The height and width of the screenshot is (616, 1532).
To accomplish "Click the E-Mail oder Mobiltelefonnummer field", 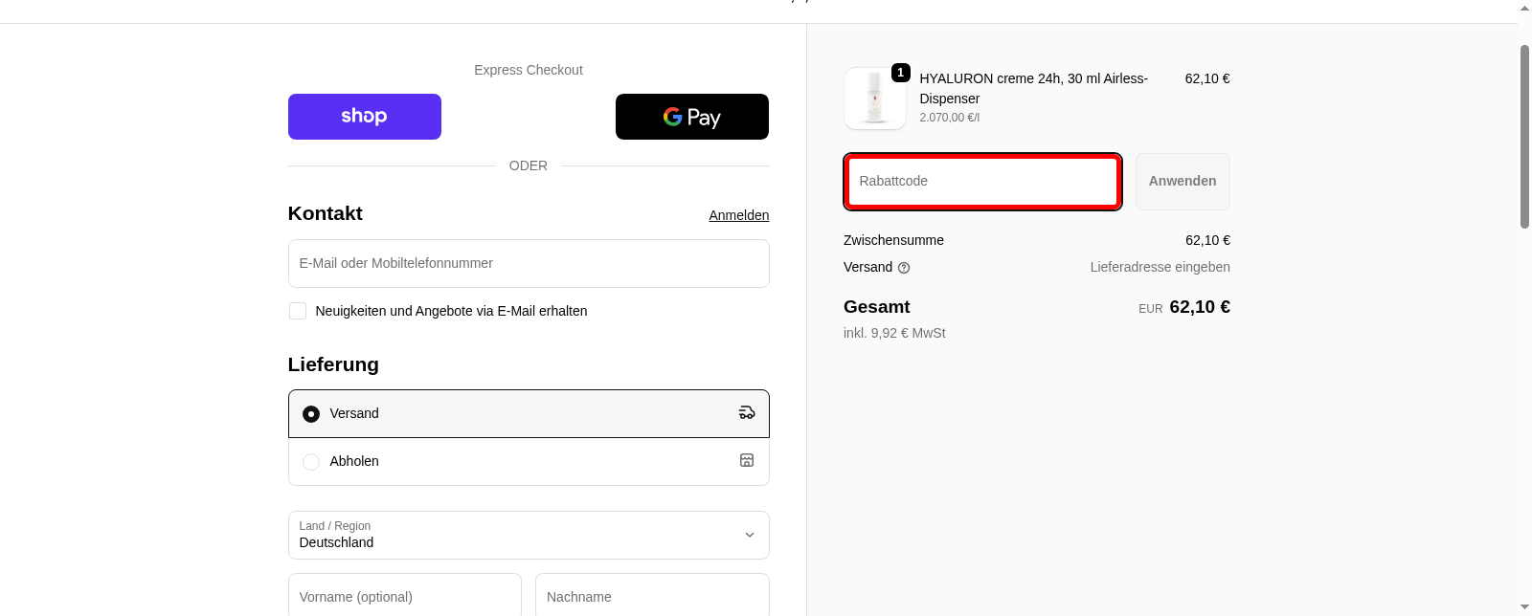I will [x=529, y=264].
